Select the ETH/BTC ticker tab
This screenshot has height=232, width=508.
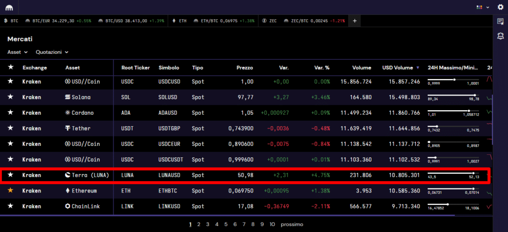tap(225, 21)
